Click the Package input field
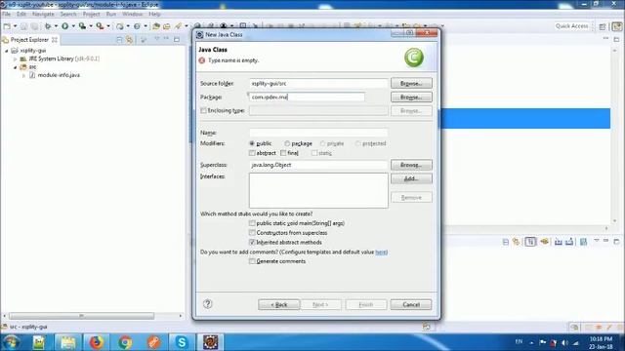Image resolution: width=625 pixels, height=351 pixels. pos(307,97)
